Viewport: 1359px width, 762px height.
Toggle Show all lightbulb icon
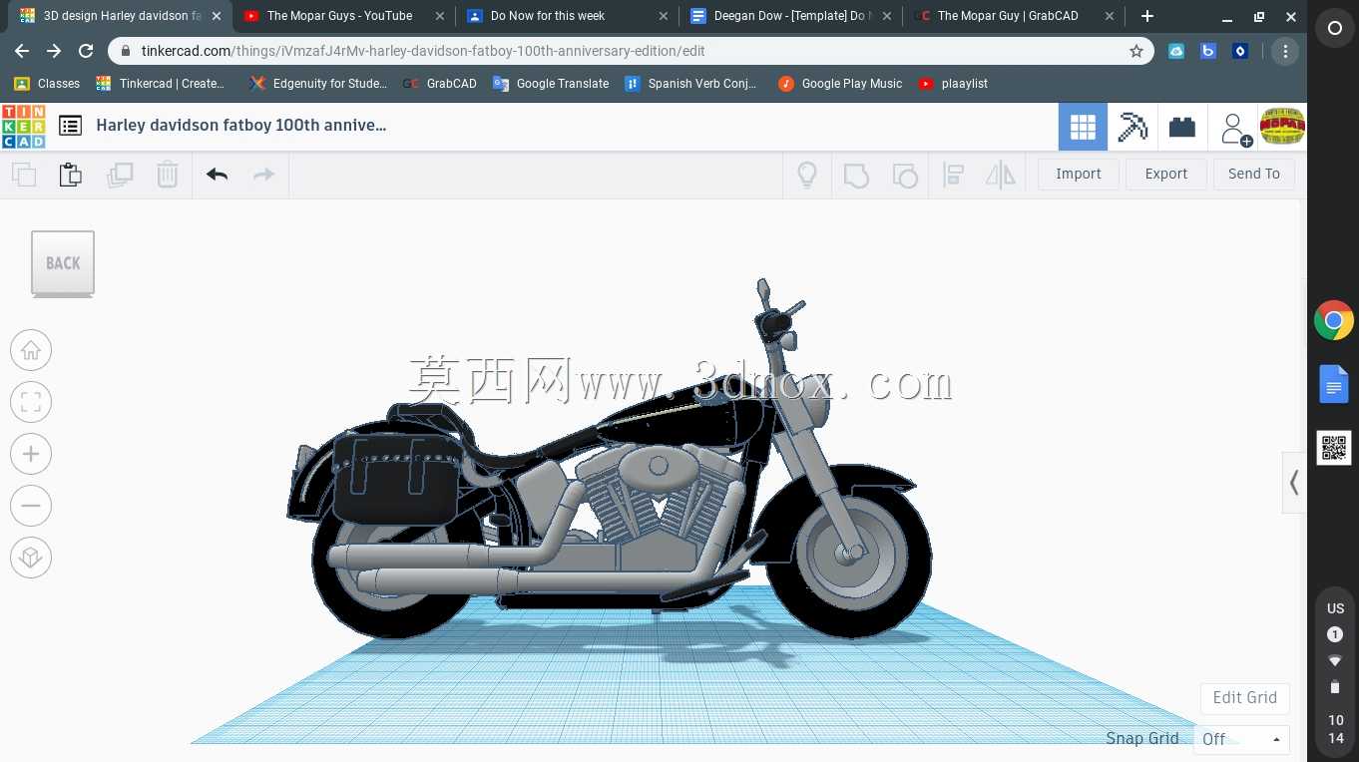click(807, 175)
